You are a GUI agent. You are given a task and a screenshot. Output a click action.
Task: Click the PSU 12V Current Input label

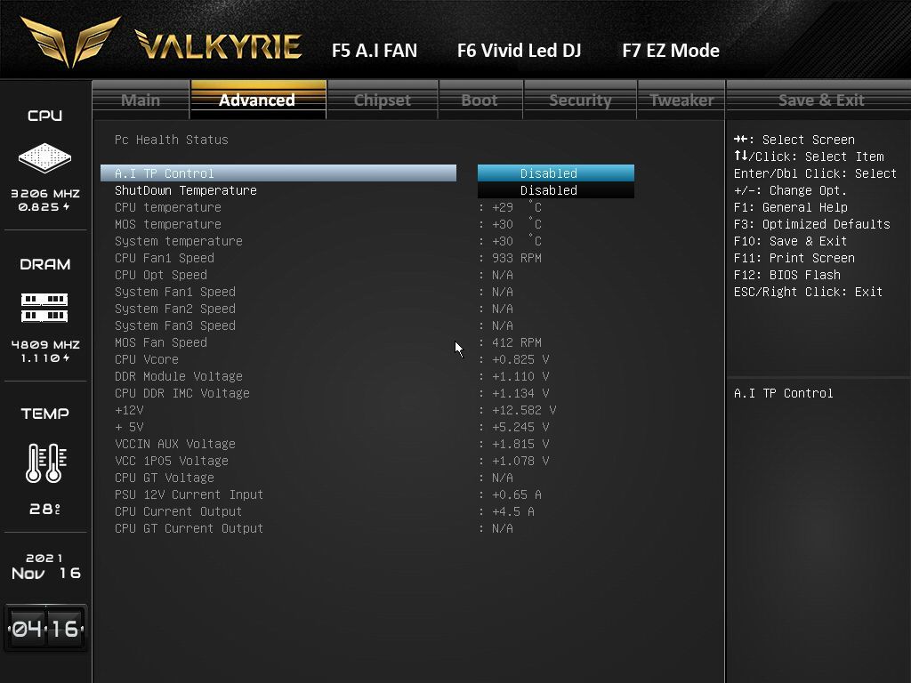189,494
